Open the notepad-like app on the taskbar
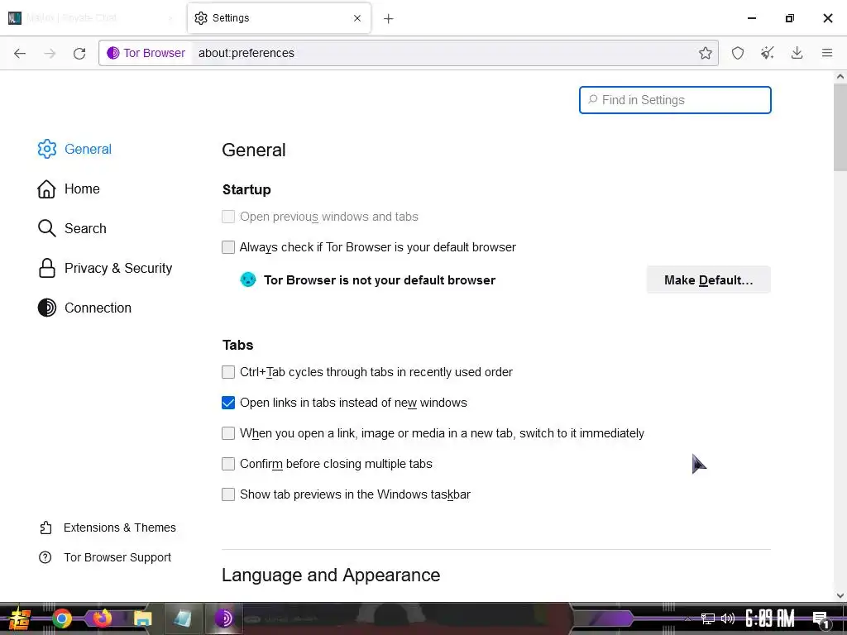 pos(183,618)
